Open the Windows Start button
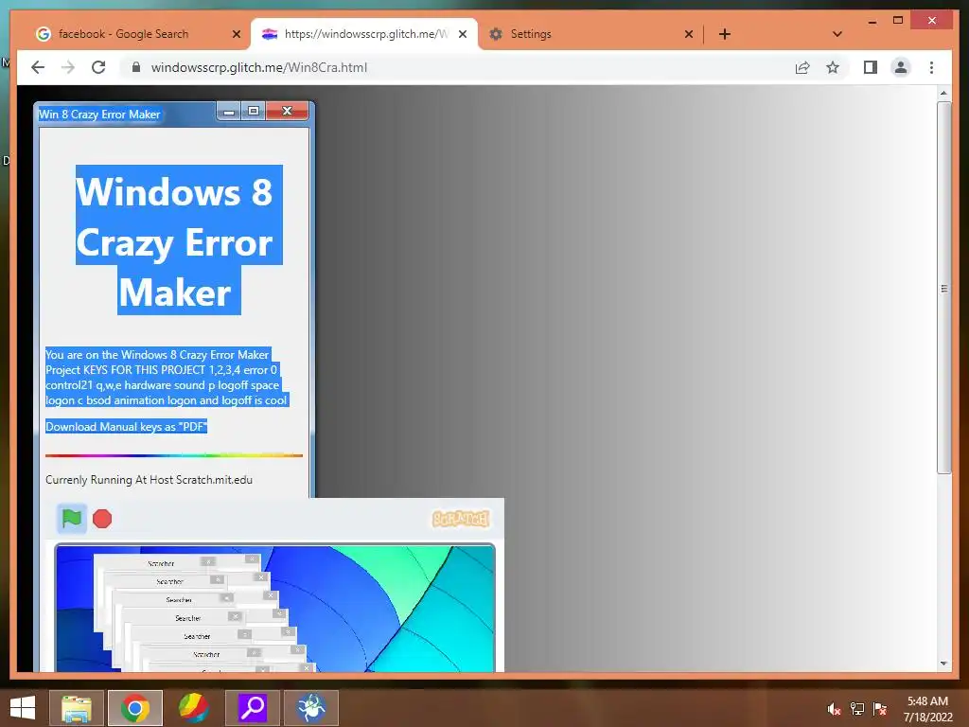969x727 pixels. pos(23,708)
